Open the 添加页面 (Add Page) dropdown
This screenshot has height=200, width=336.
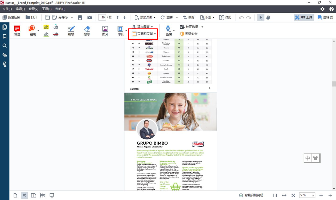(145, 17)
